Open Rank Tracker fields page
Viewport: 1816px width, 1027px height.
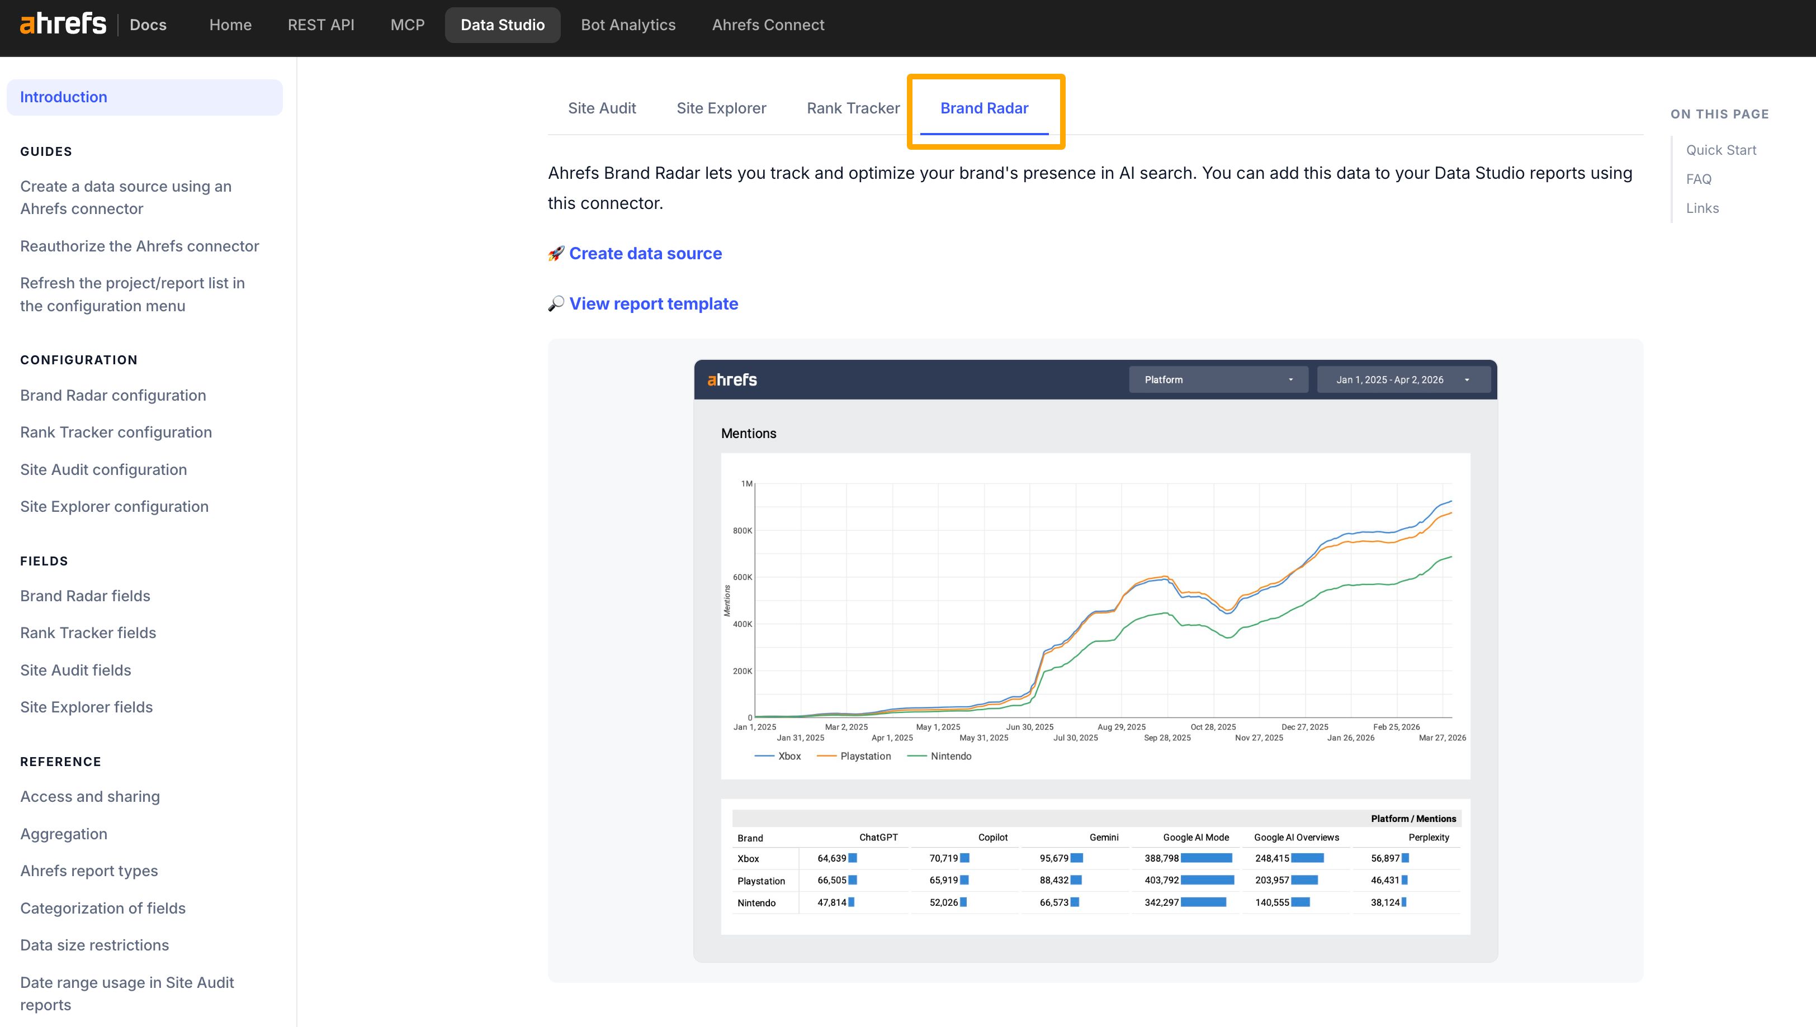[x=88, y=634]
